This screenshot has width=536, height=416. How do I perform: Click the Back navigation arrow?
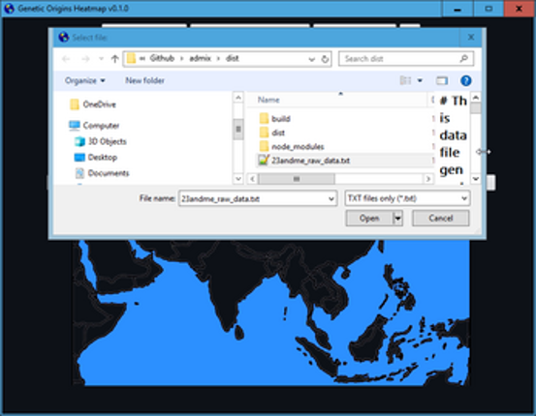[66, 59]
